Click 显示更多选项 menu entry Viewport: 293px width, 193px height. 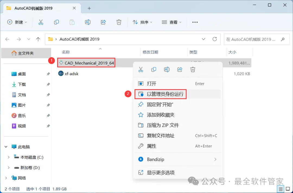tap(178, 173)
